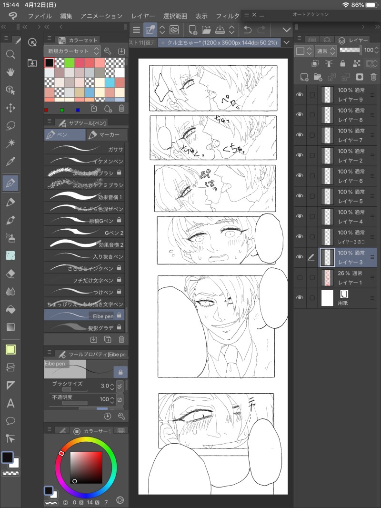This screenshot has width=381, height=508.
Task: Select the Eyedropper tool
Action: point(10,161)
